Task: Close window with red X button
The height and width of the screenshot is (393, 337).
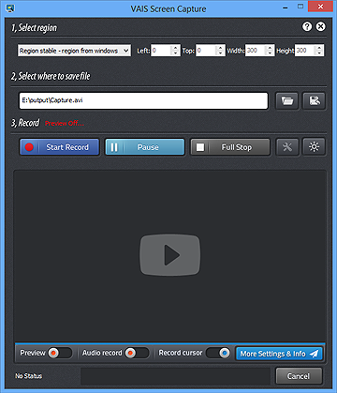Action: [320, 7]
